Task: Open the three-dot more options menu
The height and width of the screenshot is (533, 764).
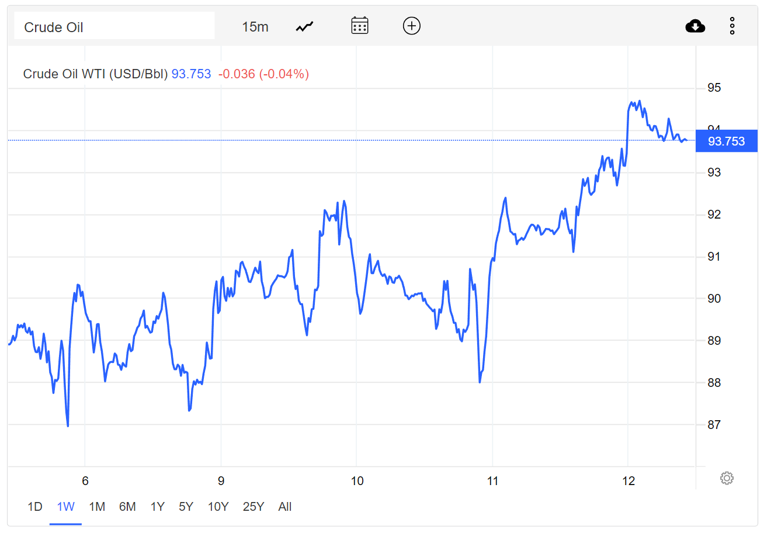Action: [732, 26]
